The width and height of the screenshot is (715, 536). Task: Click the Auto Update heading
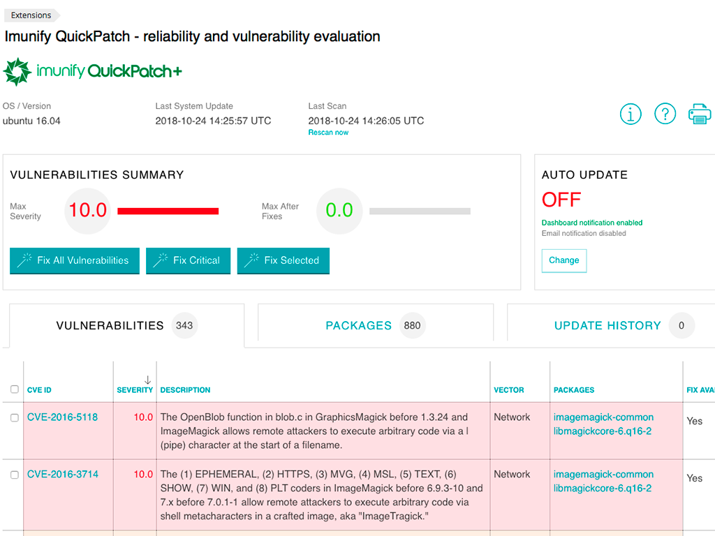click(584, 175)
